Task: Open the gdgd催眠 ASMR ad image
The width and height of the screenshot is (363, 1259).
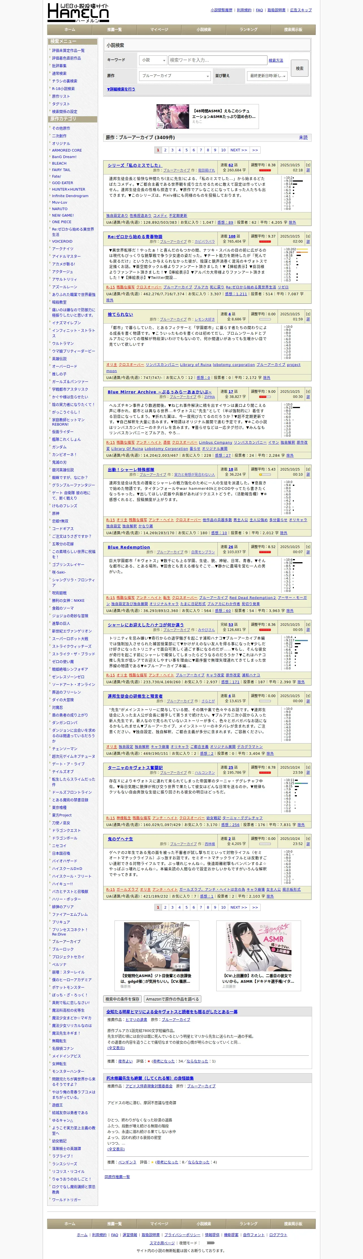Action: (x=156, y=947)
